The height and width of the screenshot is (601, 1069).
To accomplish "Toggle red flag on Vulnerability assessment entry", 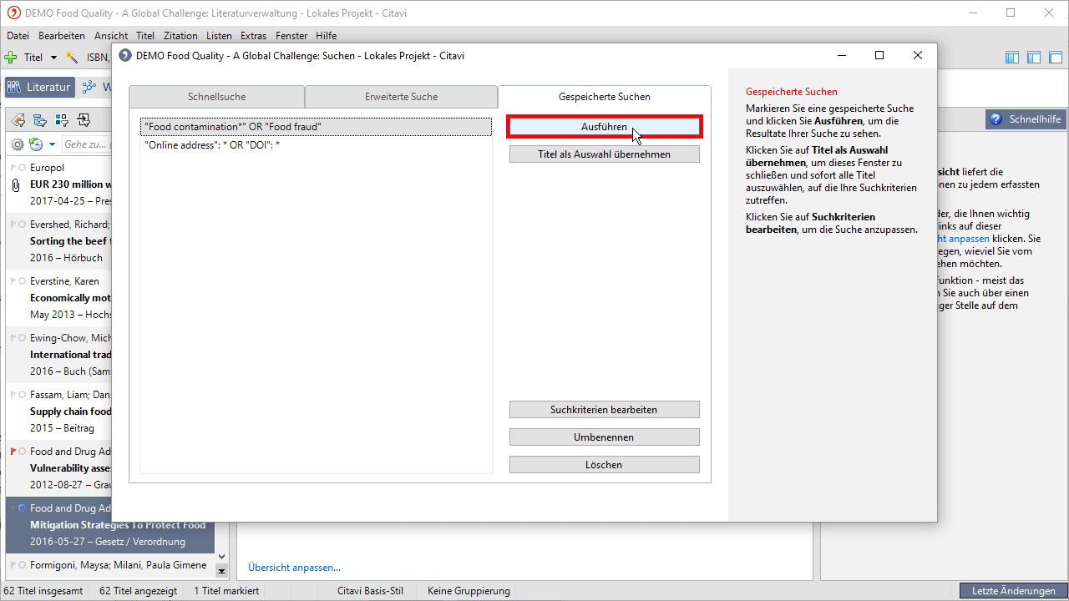I will click(x=13, y=452).
